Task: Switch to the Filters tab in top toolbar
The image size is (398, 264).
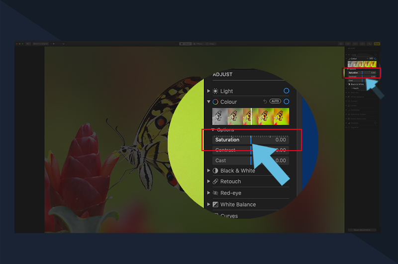Action: coord(198,44)
